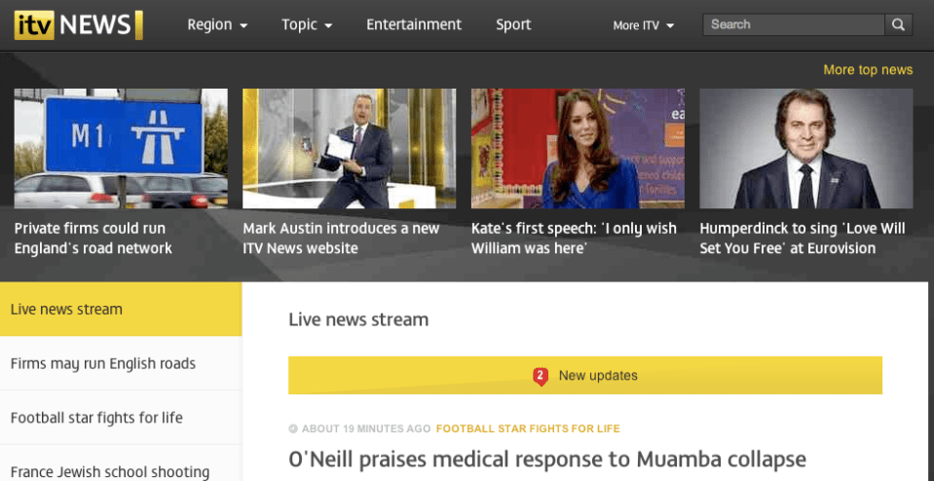Select Live news stream sidebar tab

(x=121, y=310)
